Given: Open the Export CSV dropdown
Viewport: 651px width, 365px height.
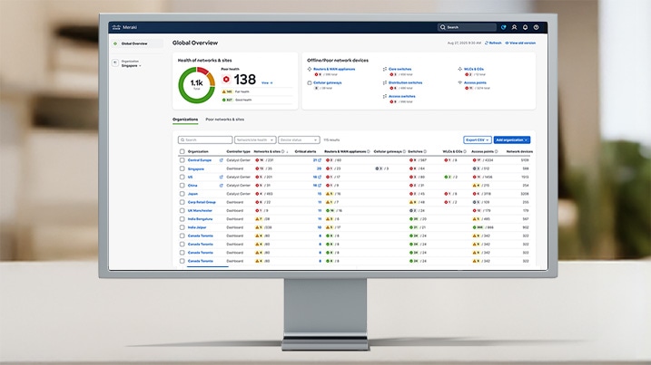Looking at the screenshot, I should pyautogui.click(x=477, y=140).
